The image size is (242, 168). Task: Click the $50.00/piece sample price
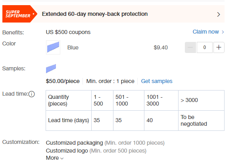point(63,81)
